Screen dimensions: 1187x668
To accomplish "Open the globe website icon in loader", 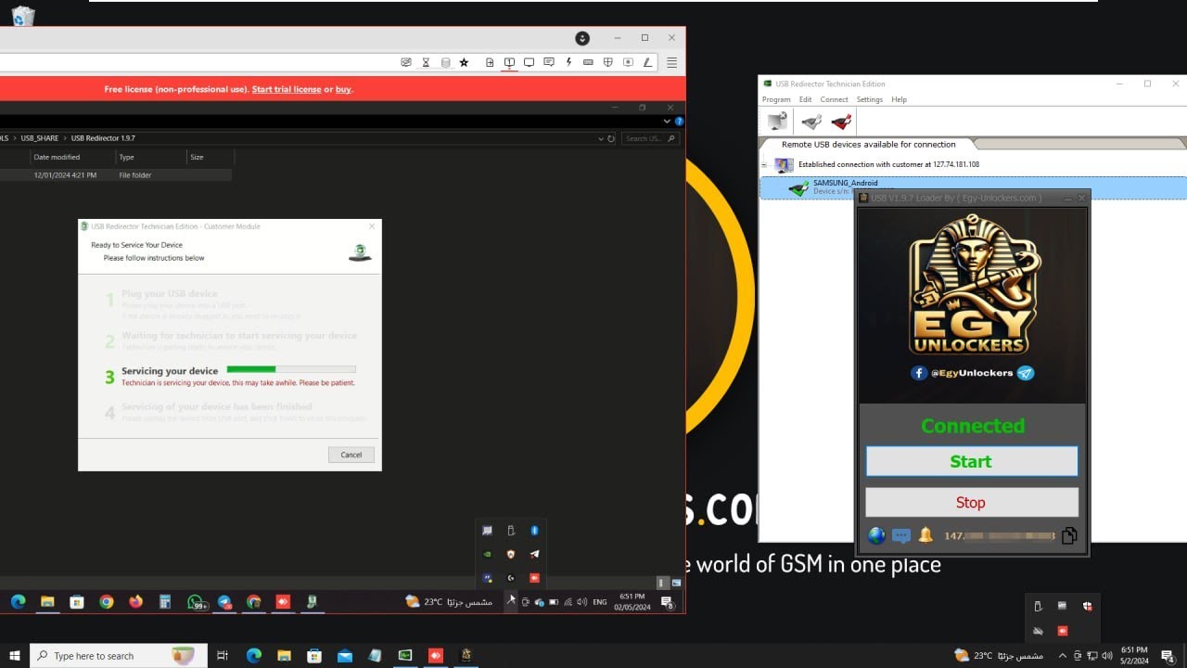I will tap(876, 535).
